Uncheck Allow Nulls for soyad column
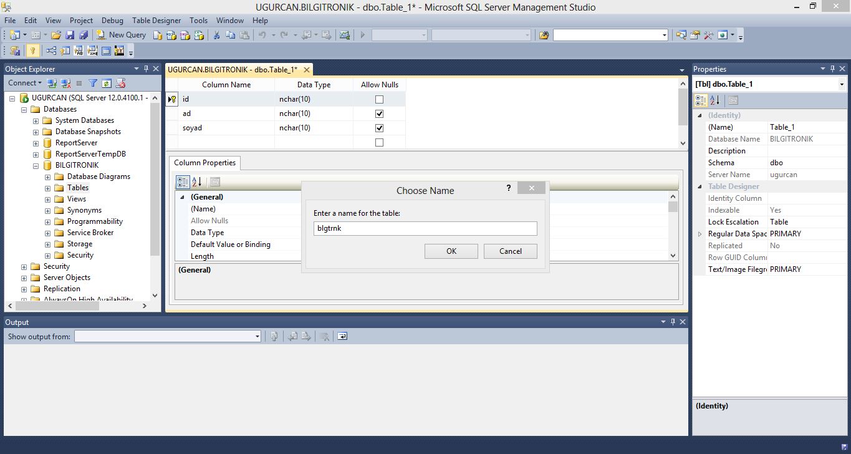This screenshot has height=454, width=851. (379, 128)
